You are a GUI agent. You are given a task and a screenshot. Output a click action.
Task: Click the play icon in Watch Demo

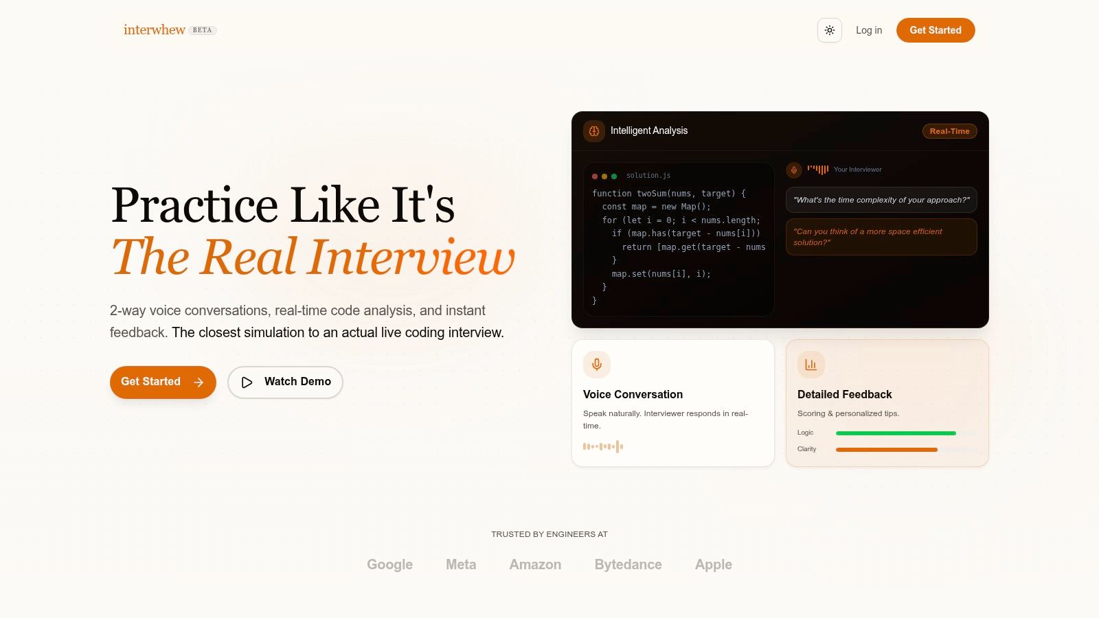(247, 382)
